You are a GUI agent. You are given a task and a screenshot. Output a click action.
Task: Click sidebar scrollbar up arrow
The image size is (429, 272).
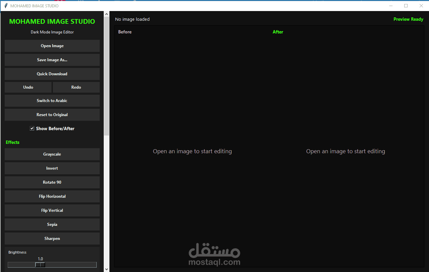107,14
